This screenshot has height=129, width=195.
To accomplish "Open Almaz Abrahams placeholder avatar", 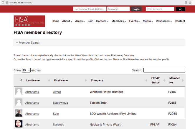I will click(x=19, y=91).
